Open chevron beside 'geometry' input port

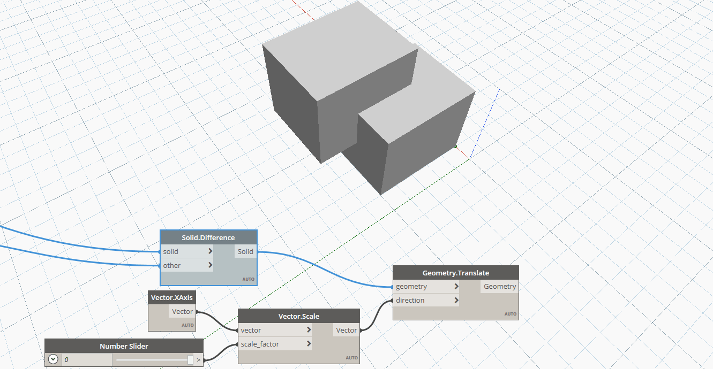pos(456,287)
